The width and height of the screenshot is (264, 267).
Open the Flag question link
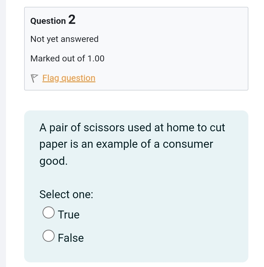pos(69,78)
